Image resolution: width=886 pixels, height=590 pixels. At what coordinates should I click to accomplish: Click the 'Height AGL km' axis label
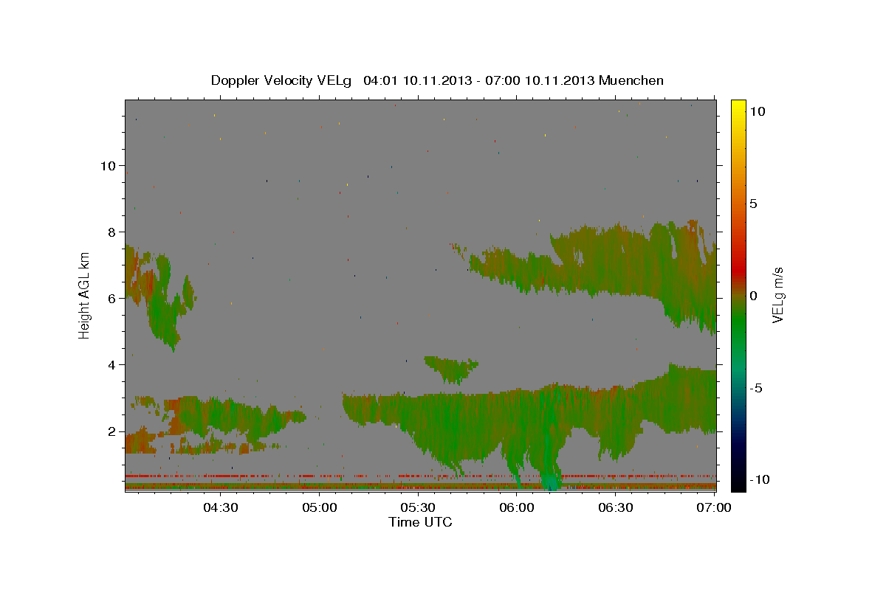click(84, 296)
